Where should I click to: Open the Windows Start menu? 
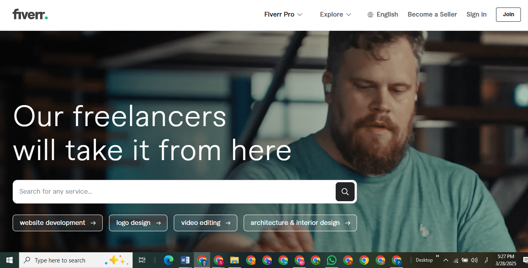[x=9, y=260]
